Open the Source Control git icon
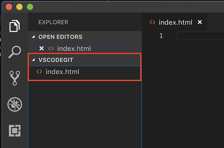The image size is (224, 148). 15,78
